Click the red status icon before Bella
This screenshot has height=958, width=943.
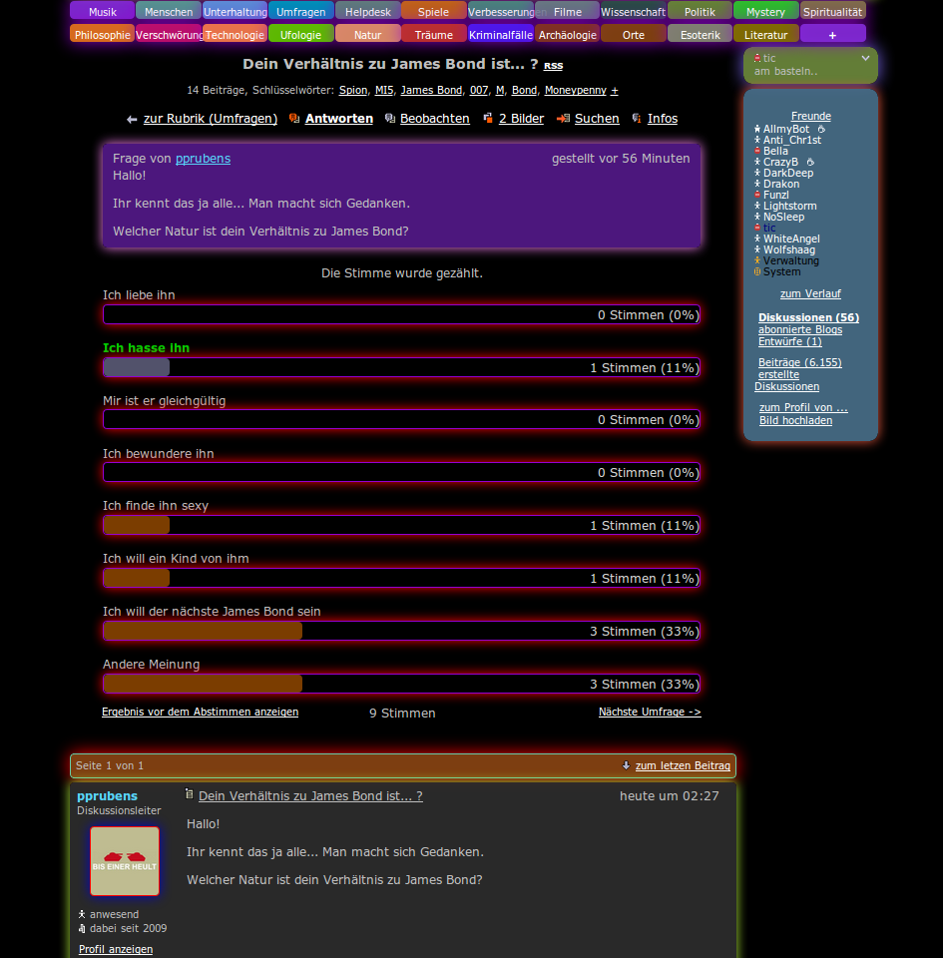pyautogui.click(x=757, y=151)
